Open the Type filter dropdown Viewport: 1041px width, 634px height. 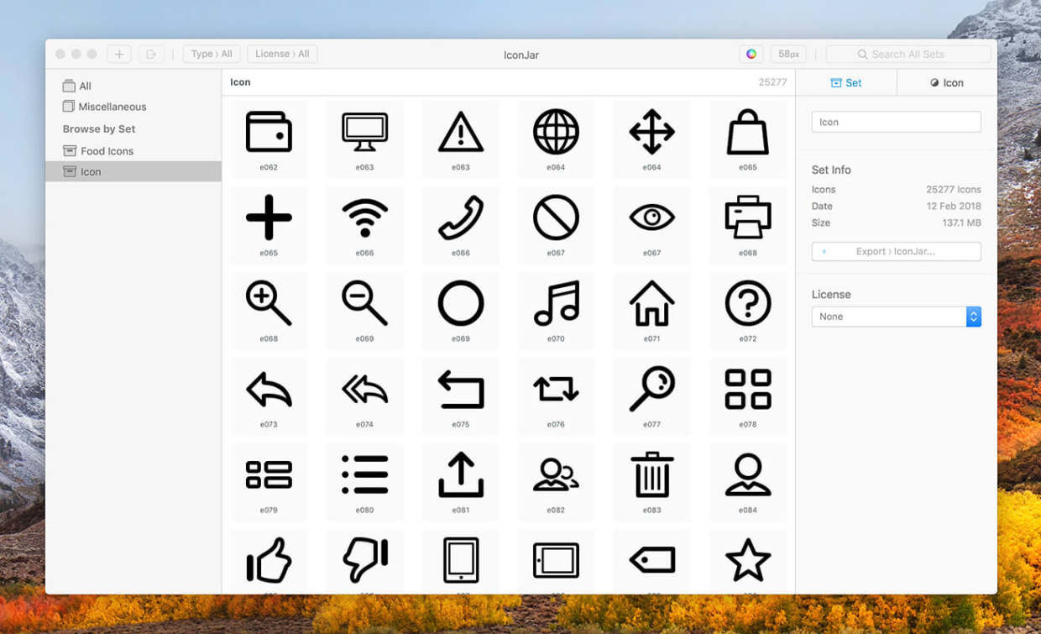[212, 54]
